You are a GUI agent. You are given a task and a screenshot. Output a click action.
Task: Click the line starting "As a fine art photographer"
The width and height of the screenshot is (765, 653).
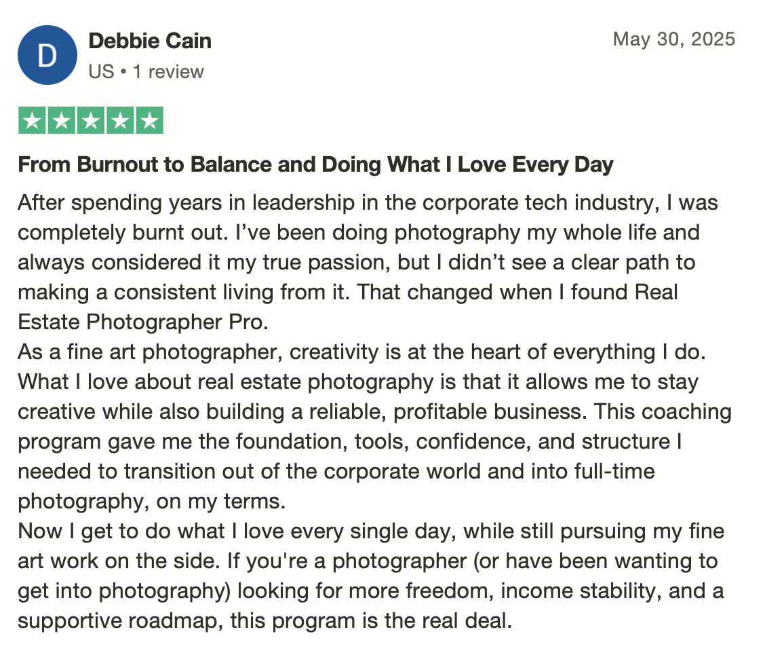[362, 352]
